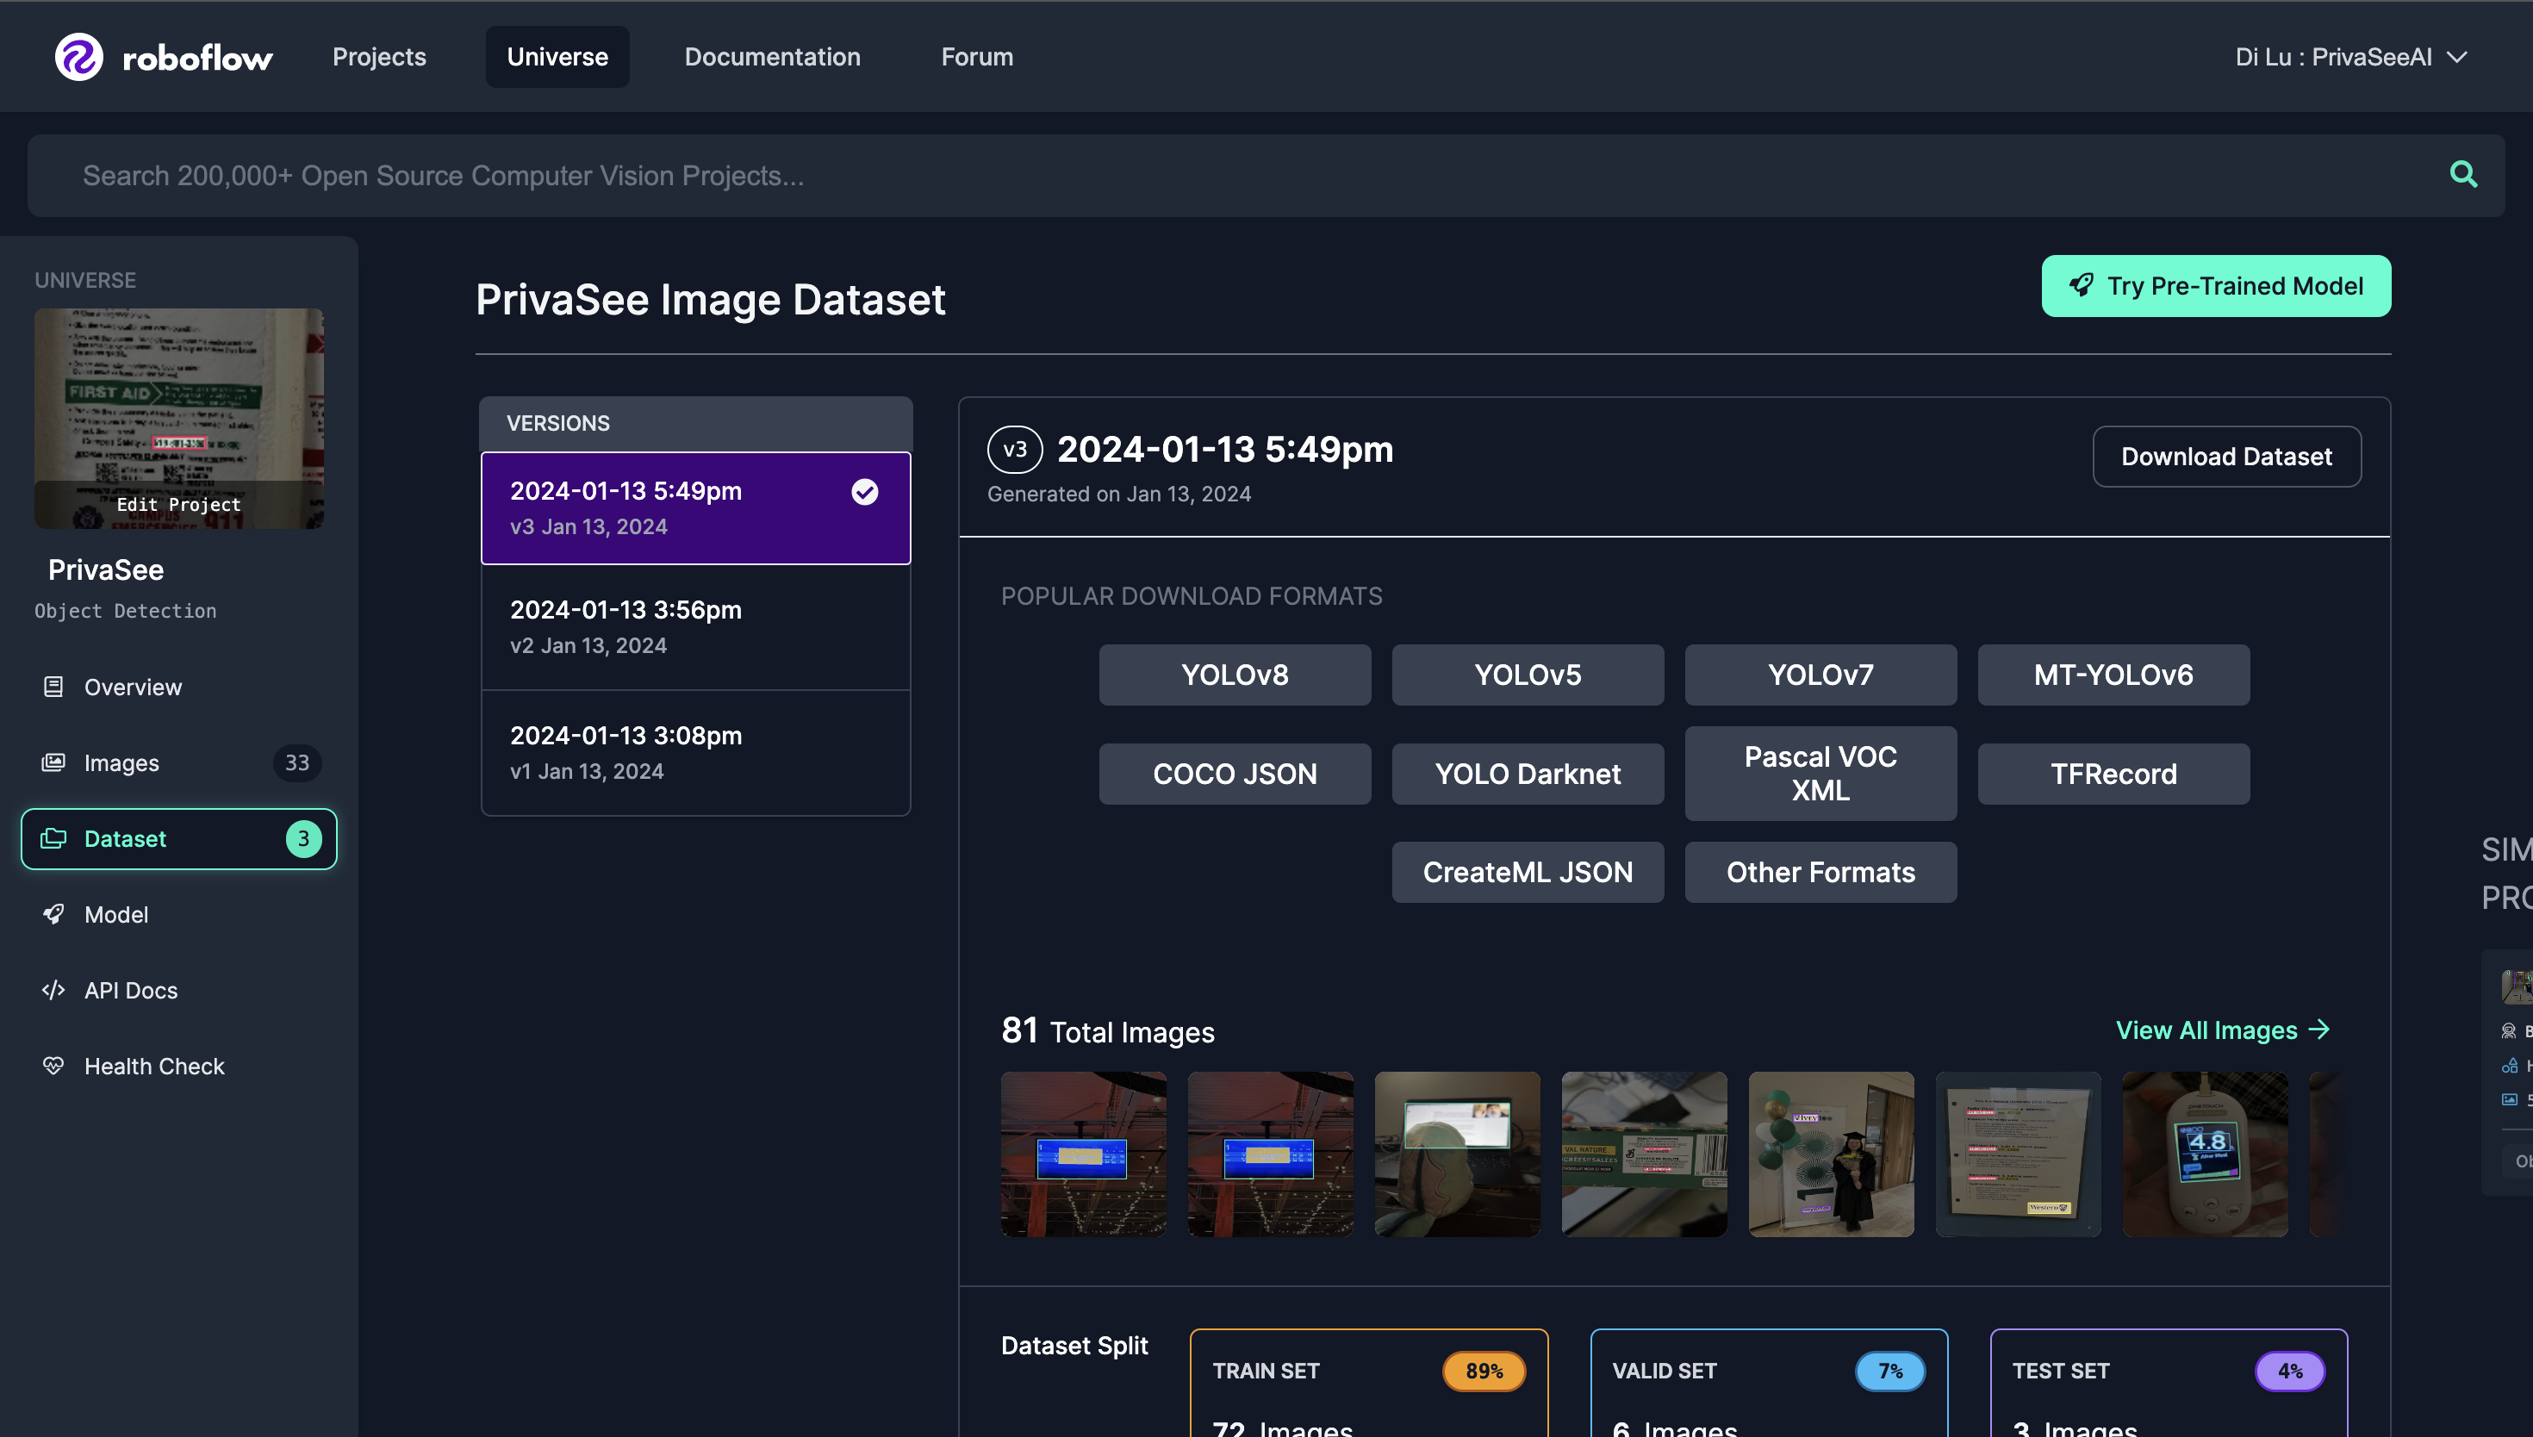
Task: Click the 7% valid set badge
Action: pos(1889,1371)
